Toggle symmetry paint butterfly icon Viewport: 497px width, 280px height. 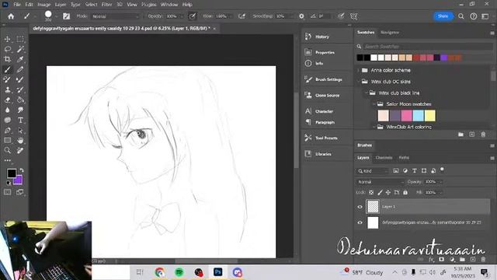point(354,16)
